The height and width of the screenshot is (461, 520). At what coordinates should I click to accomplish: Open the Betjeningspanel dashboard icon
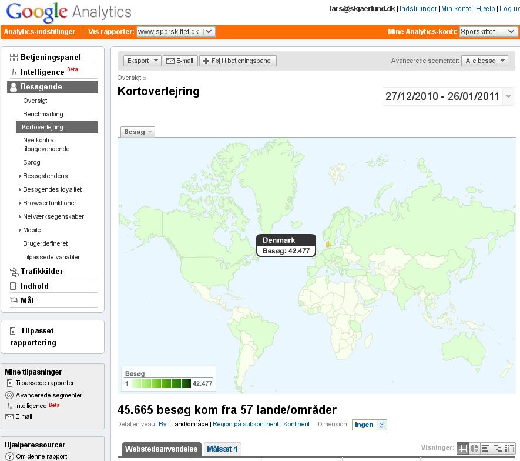coord(14,58)
